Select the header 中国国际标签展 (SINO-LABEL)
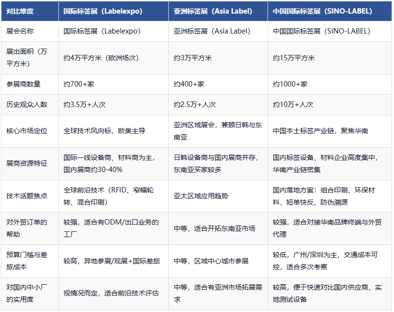This screenshot has width=394, height=312. 330,11
